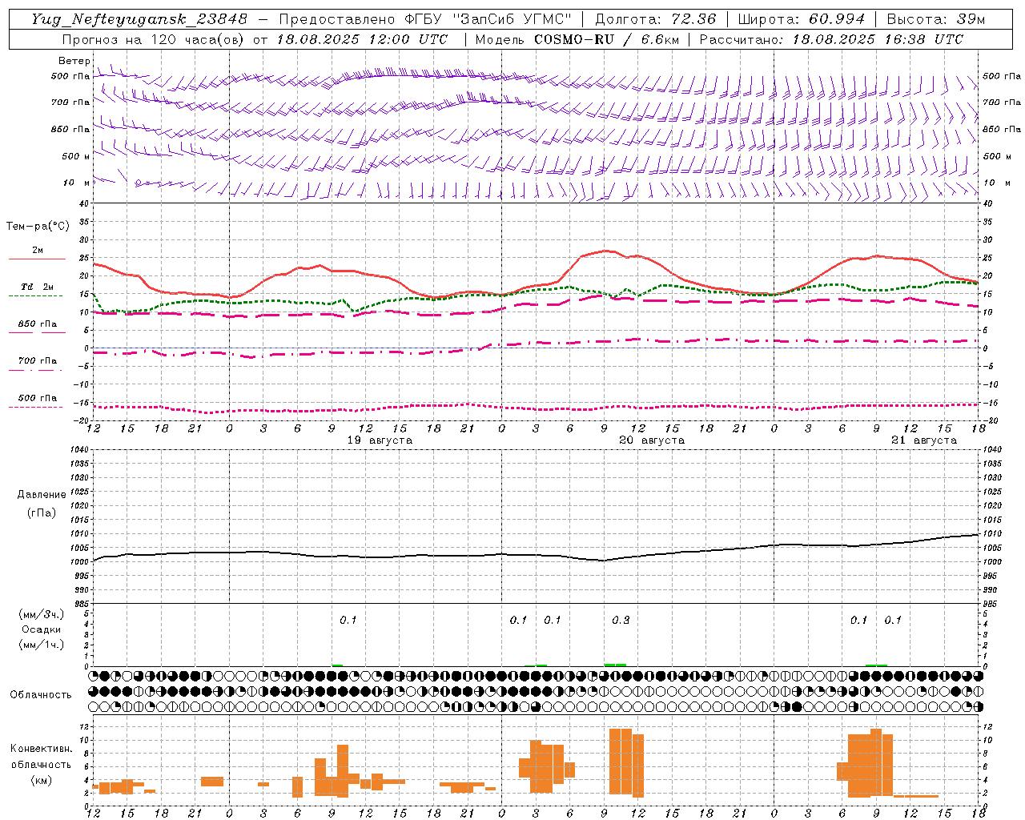
Task: Select the (мм/3ч.) precipitation unit label
Action: click(41, 615)
